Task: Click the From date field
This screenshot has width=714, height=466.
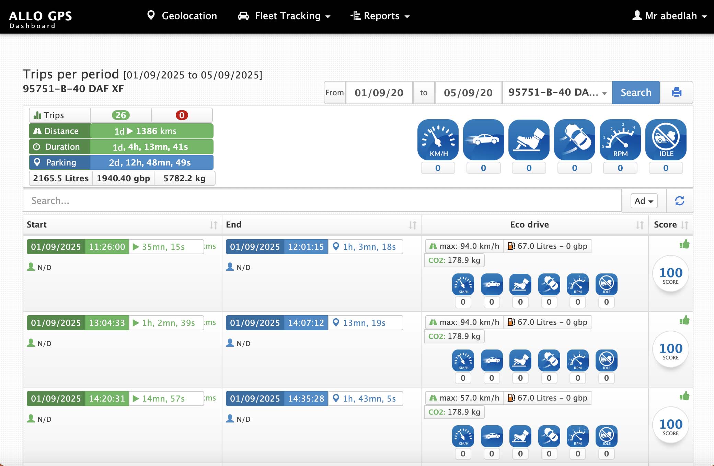Action: (x=379, y=93)
